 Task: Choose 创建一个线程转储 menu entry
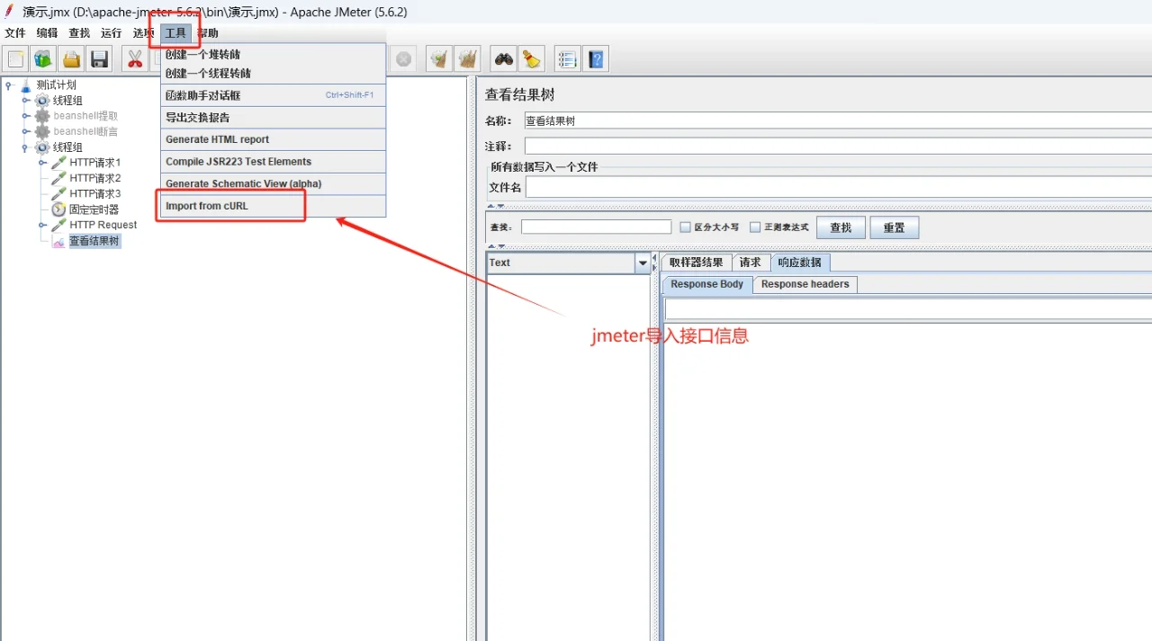273,74
